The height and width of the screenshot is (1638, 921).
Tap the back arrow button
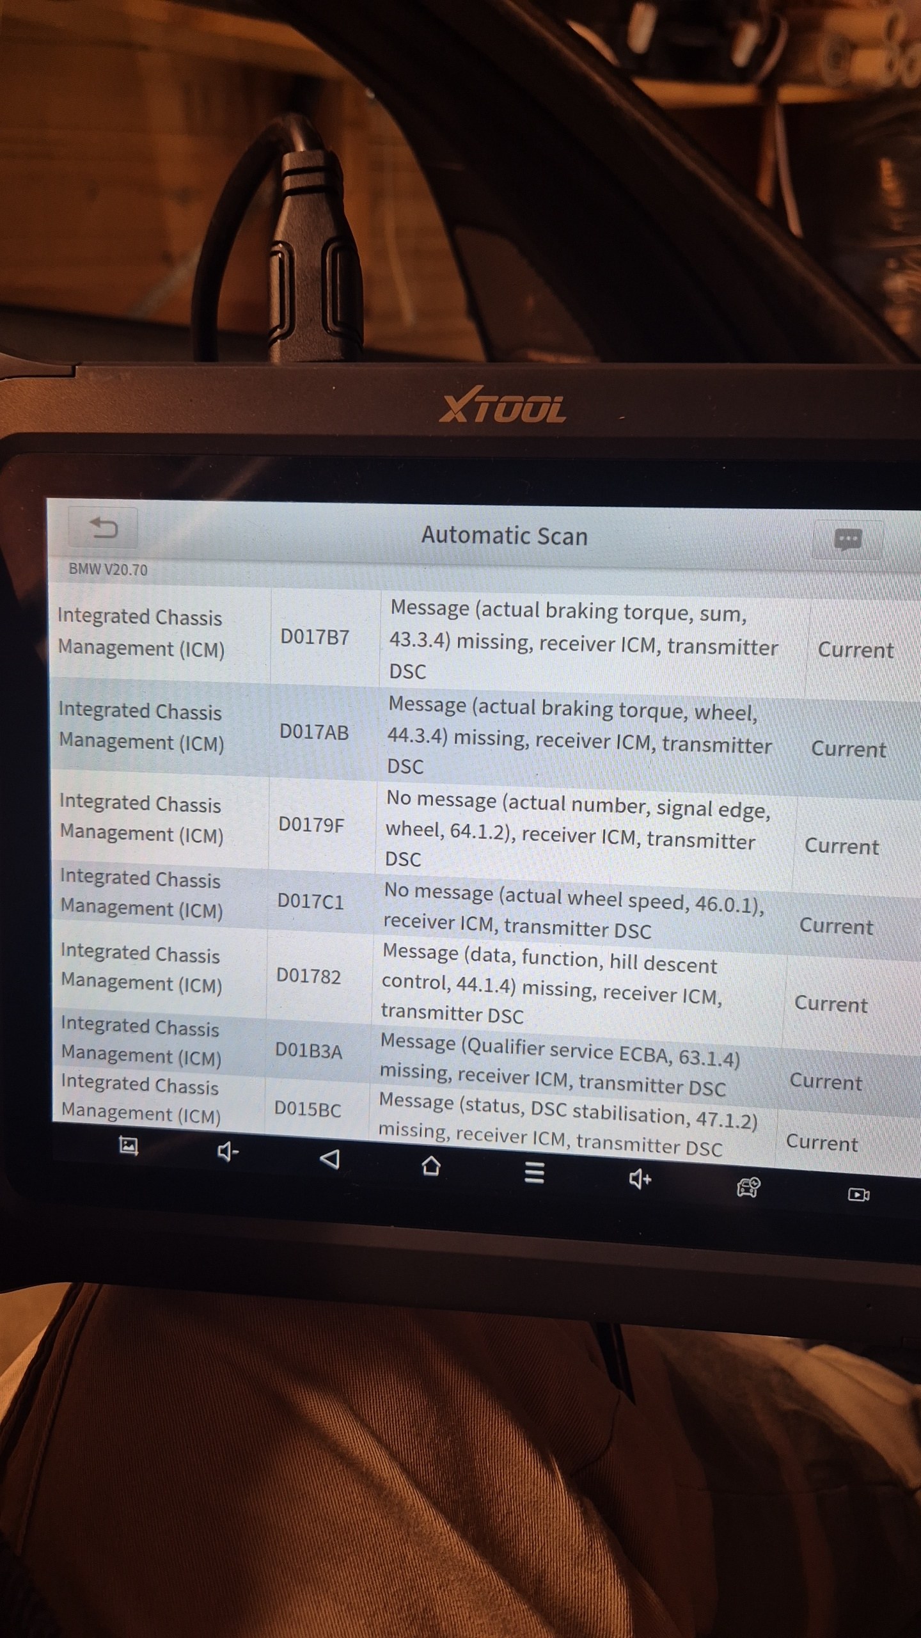coord(103,529)
